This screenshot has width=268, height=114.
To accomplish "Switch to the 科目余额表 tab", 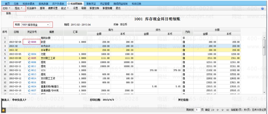I will [x=29, y=4].
